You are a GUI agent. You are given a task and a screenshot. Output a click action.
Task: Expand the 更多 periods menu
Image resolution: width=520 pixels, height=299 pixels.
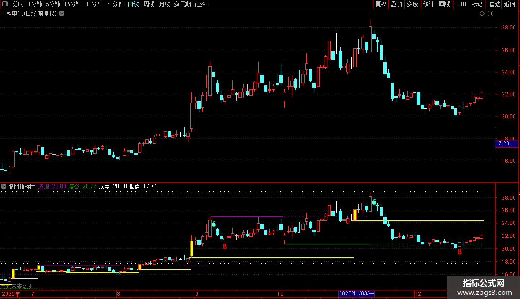202,4
